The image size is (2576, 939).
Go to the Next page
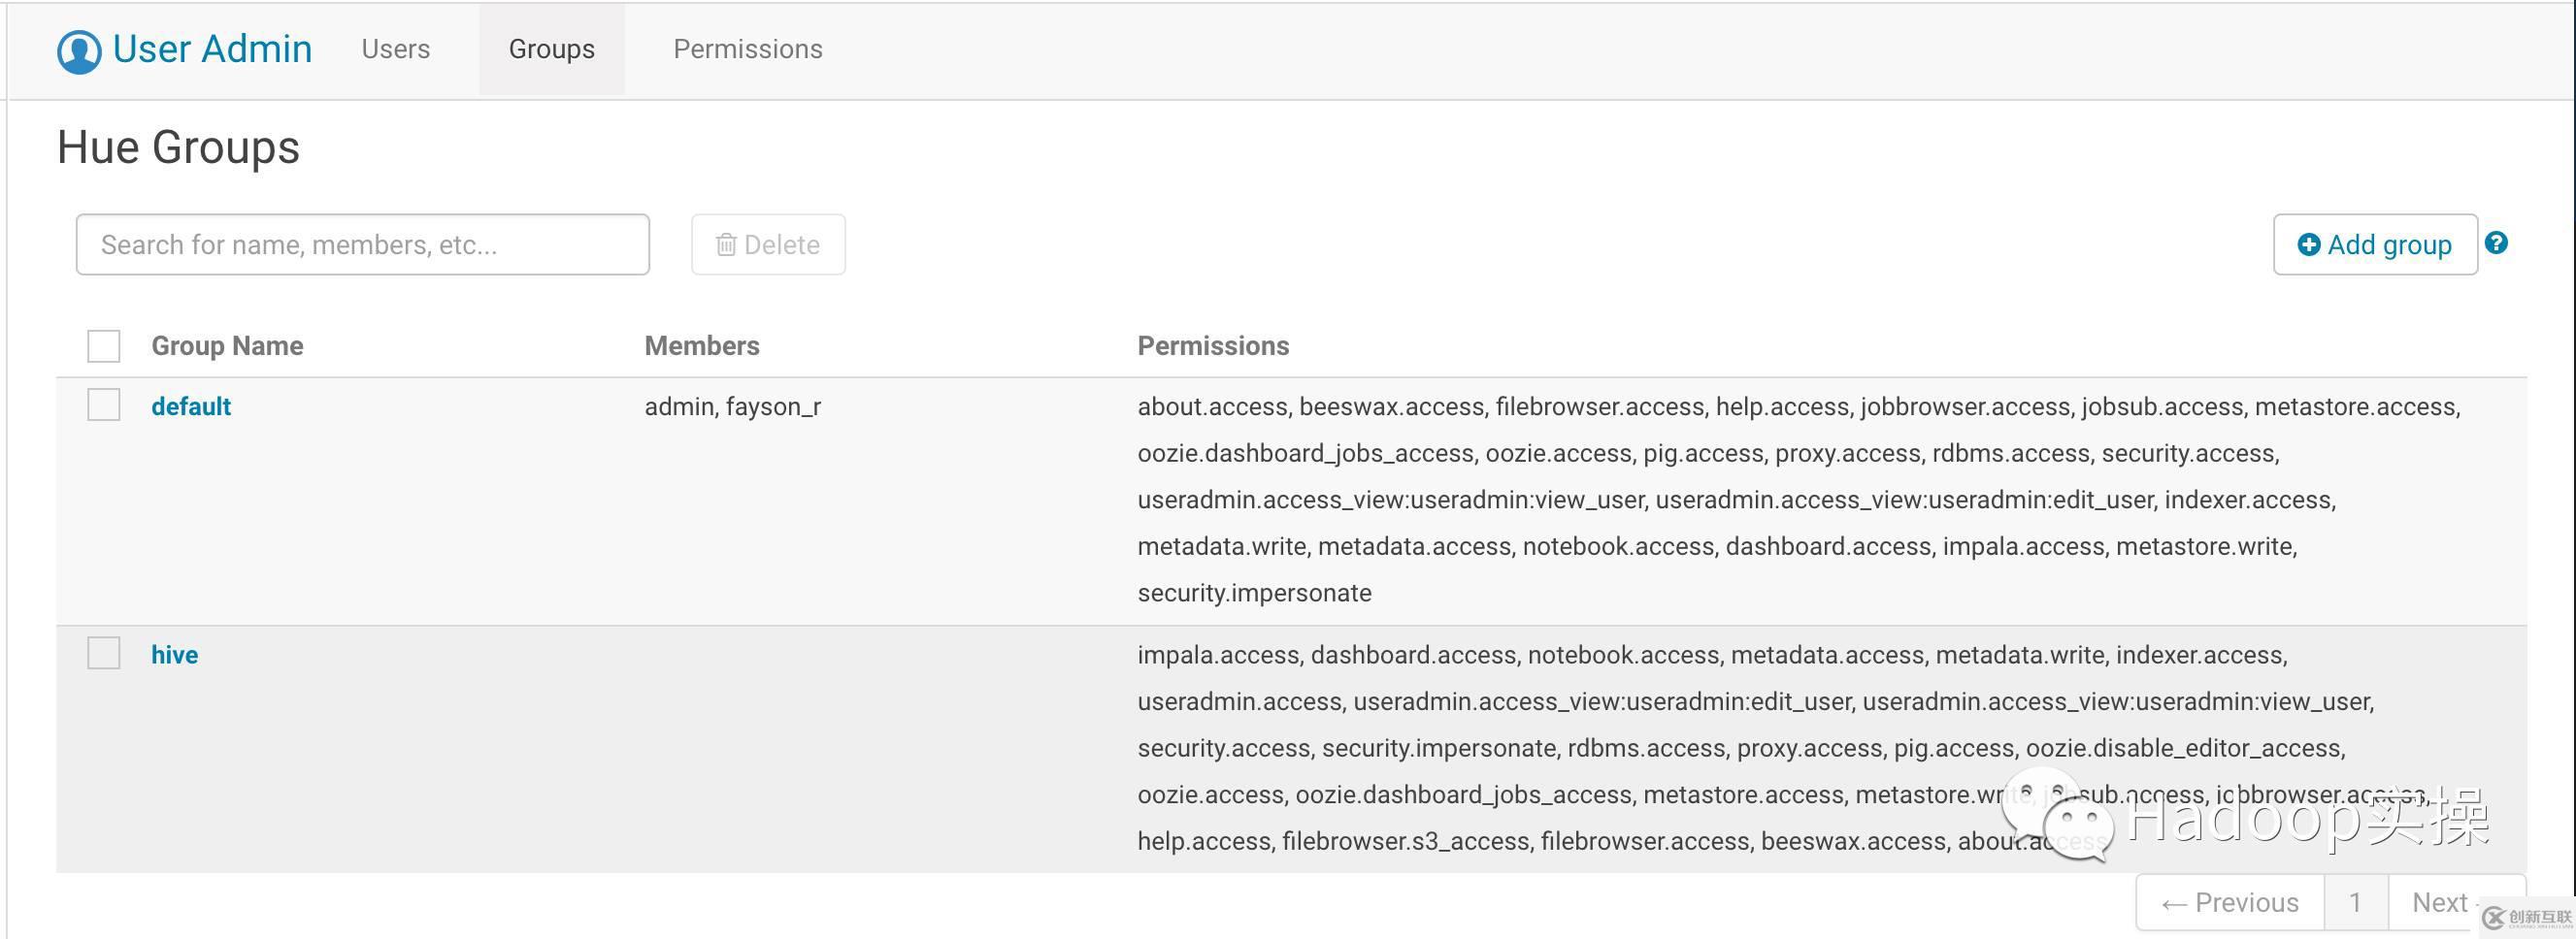click(x=2440, y=903)
